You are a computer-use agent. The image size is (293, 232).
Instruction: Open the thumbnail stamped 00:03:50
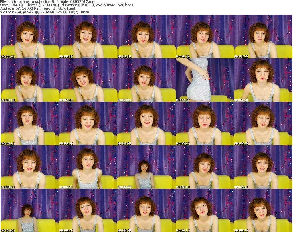[x=263, y=80]
